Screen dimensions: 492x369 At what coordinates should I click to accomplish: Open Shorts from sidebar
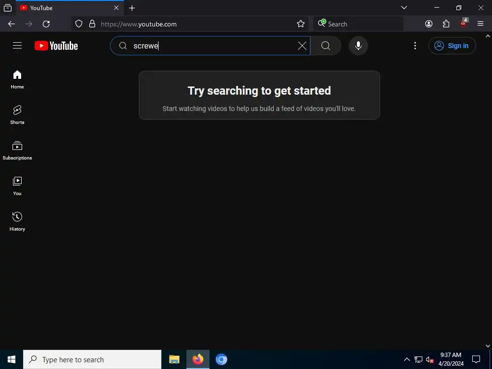[17, 115]
